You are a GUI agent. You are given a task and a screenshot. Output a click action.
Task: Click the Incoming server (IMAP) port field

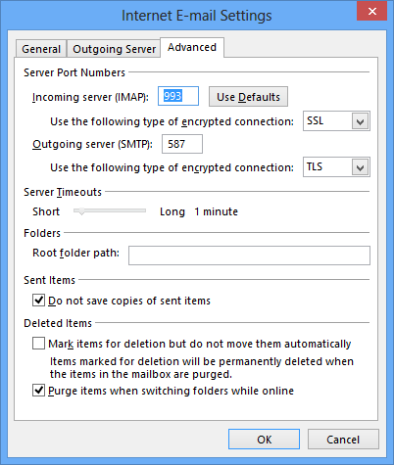pyautogui.click(x=178, y=96)
